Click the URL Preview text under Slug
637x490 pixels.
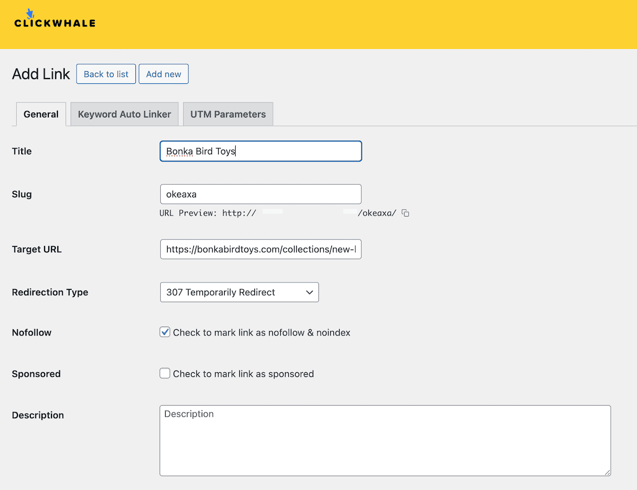pos(278,213)
